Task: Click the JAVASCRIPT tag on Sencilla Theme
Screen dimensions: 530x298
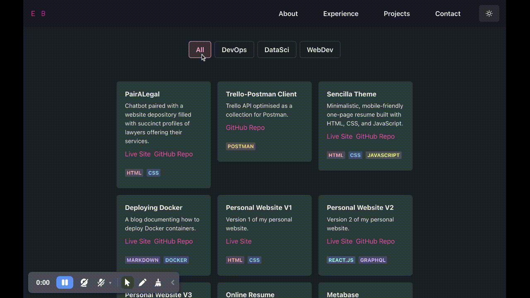Action: (x=383, y=155)
